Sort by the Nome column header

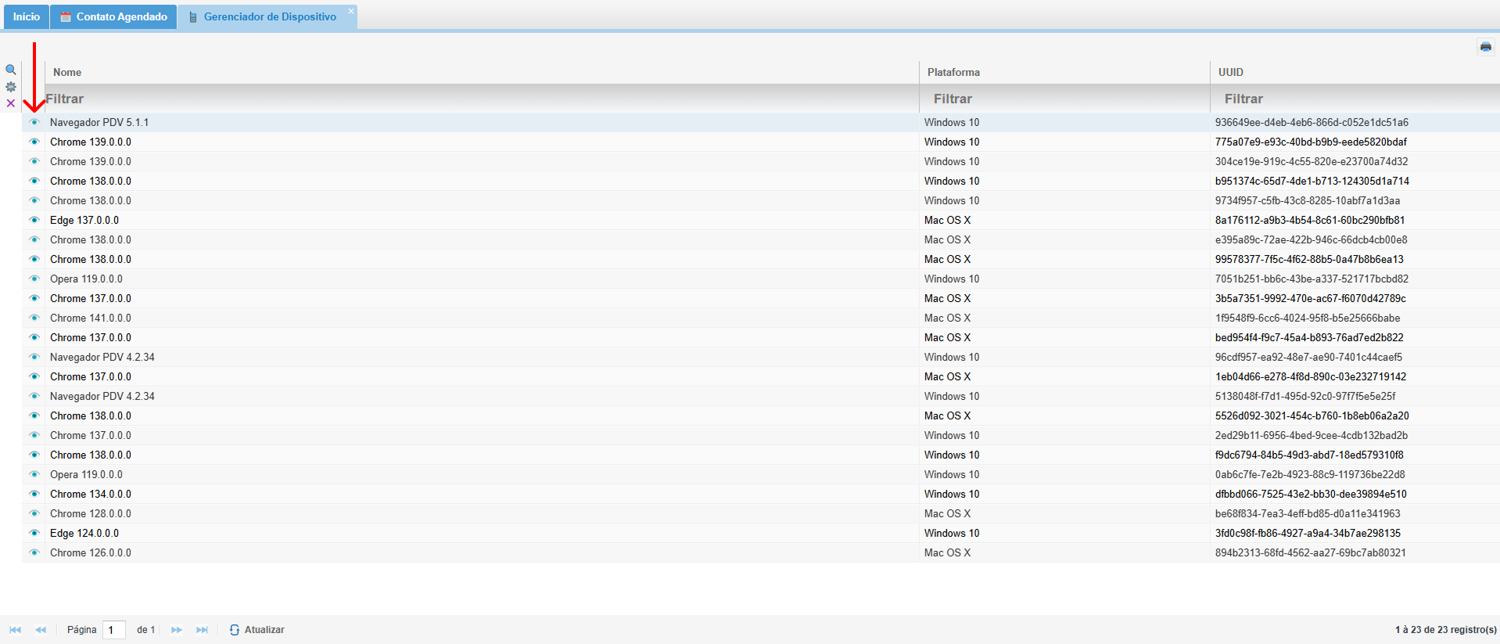[67, 72]
